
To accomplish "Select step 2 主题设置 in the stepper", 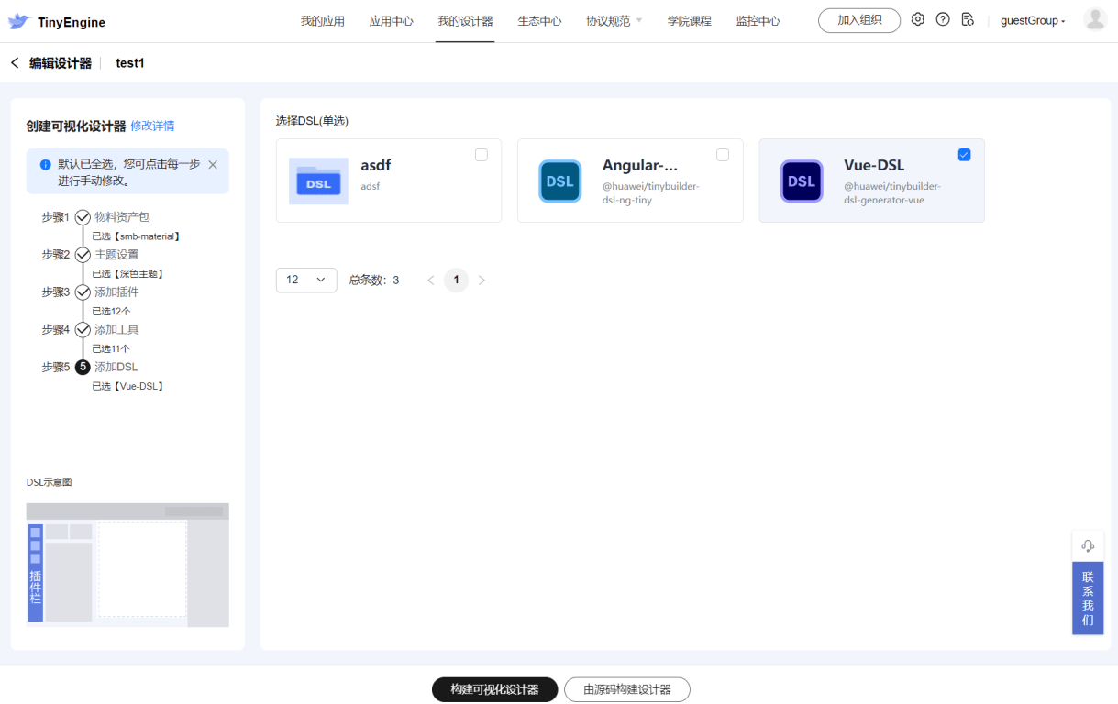I will 116,255.
